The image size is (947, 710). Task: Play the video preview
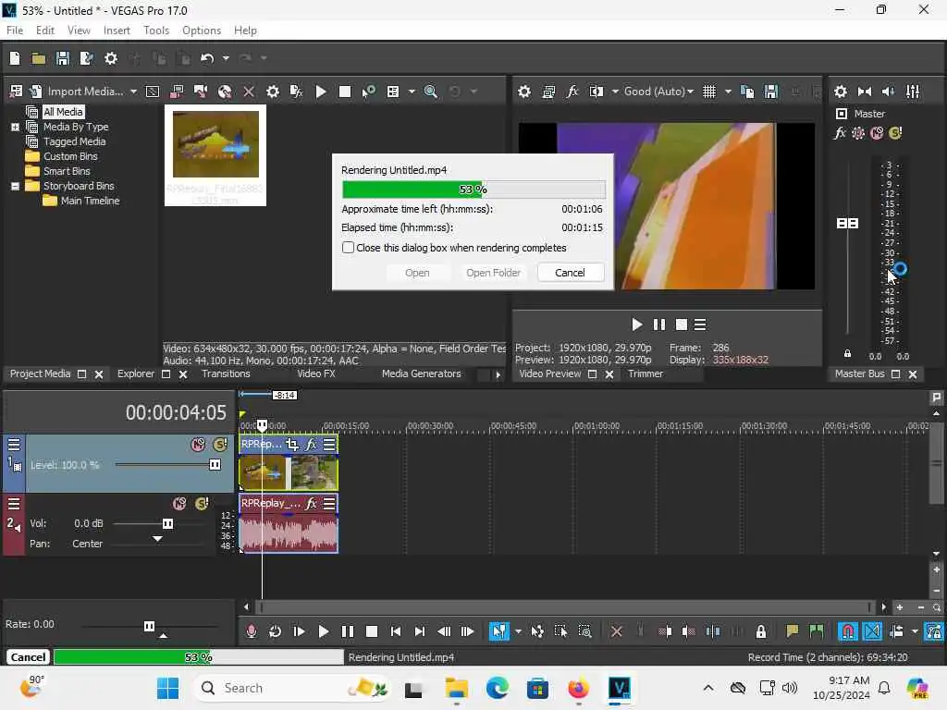click(x=636, y=324)
